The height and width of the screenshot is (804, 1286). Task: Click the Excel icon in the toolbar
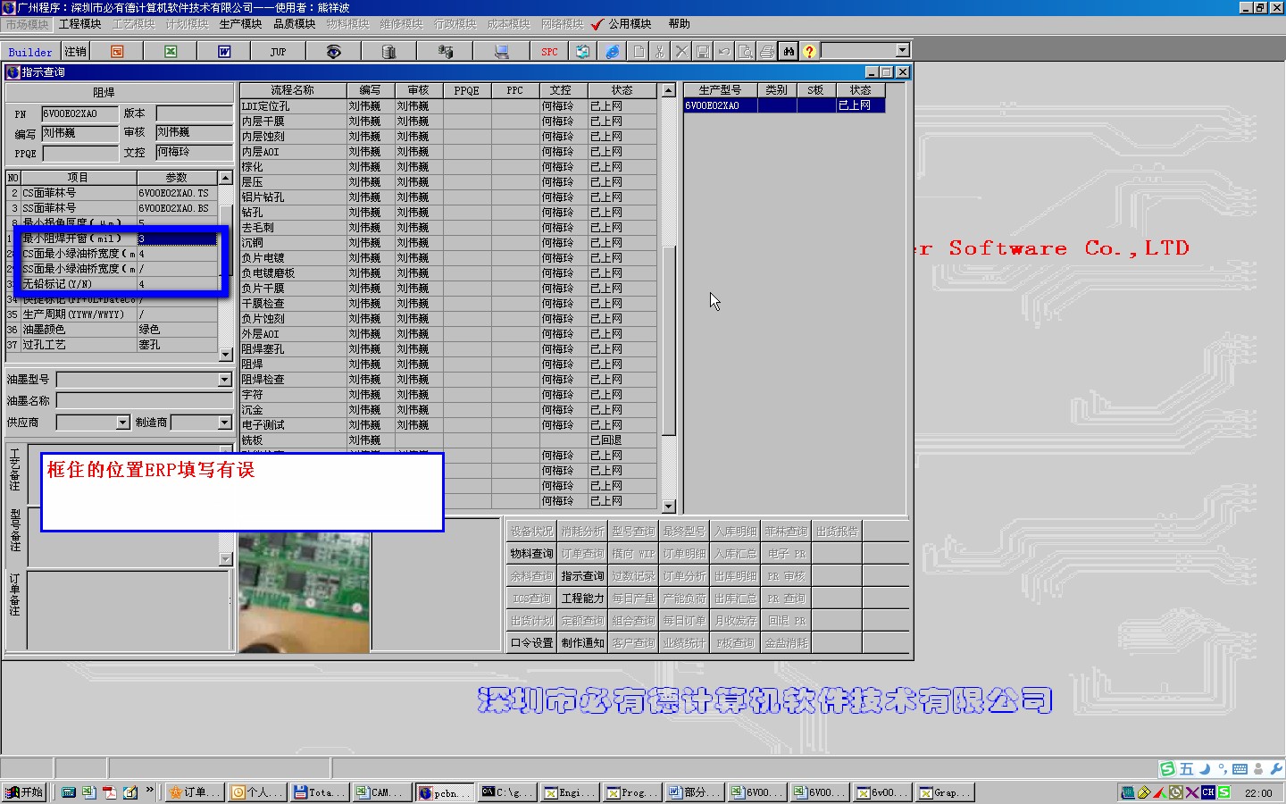click(x=171, y=52)
